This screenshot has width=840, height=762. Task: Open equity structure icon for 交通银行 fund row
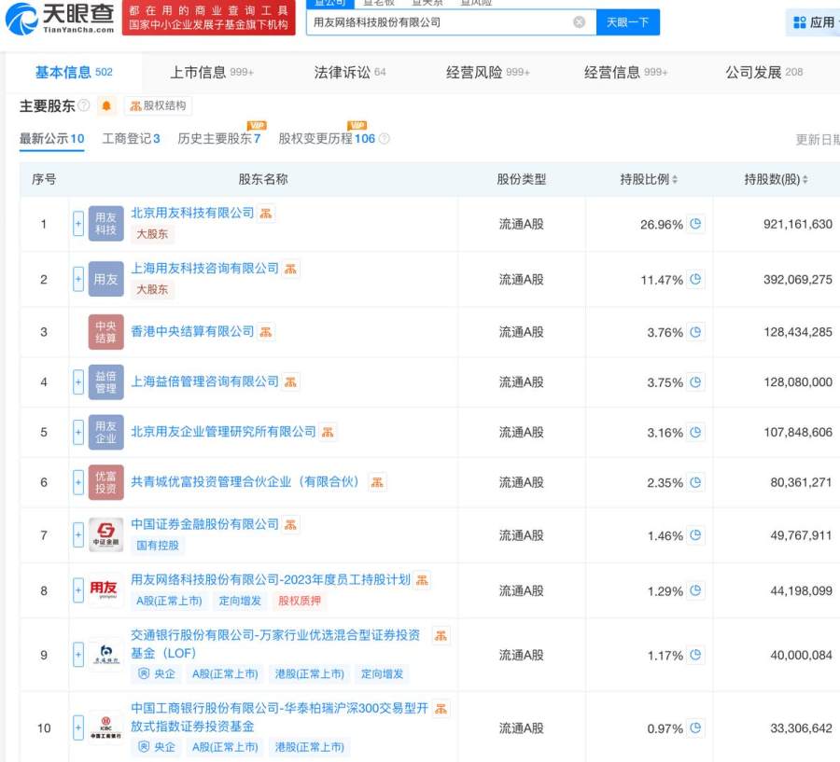pos(441,636)
